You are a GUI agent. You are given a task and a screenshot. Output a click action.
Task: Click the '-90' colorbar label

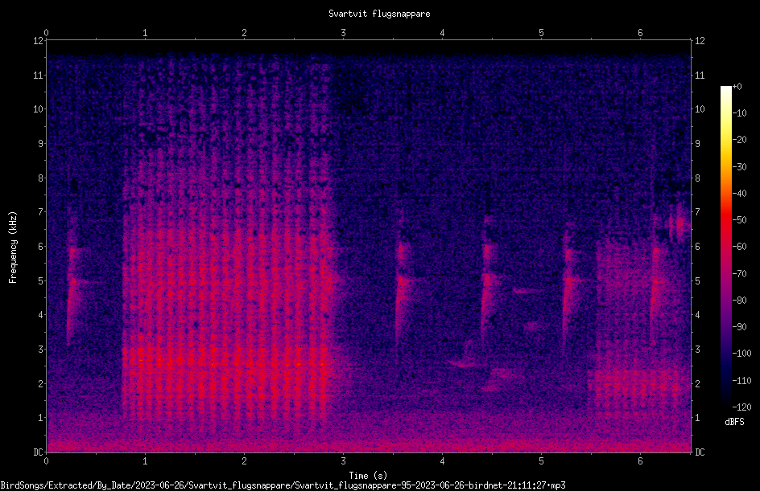[739, 327]
